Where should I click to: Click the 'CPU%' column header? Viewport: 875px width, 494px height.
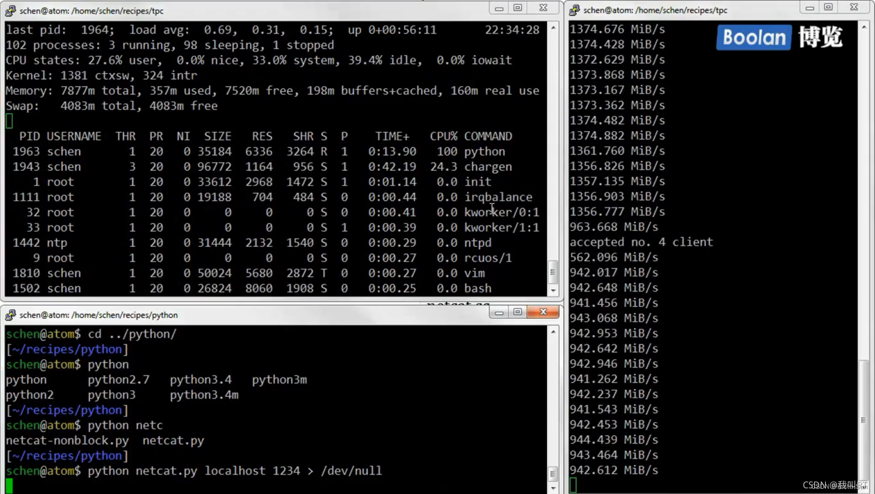(443, 136)
